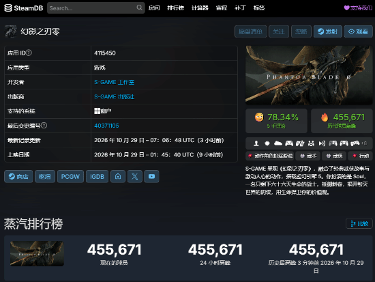Click the IGDB button

97,177
